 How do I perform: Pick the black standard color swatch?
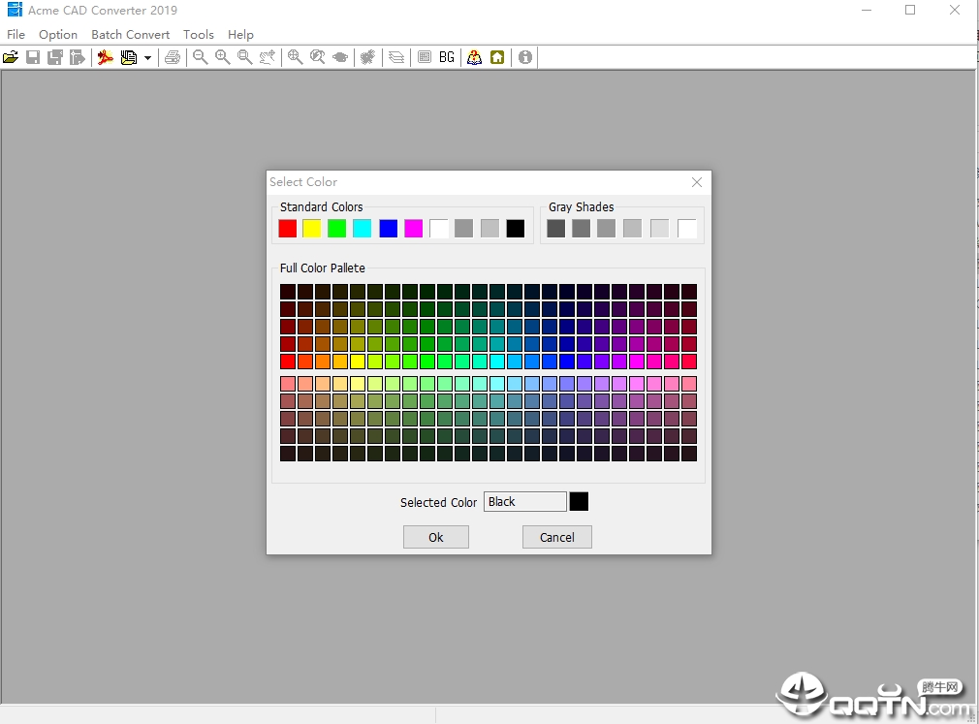coord(516,229)
